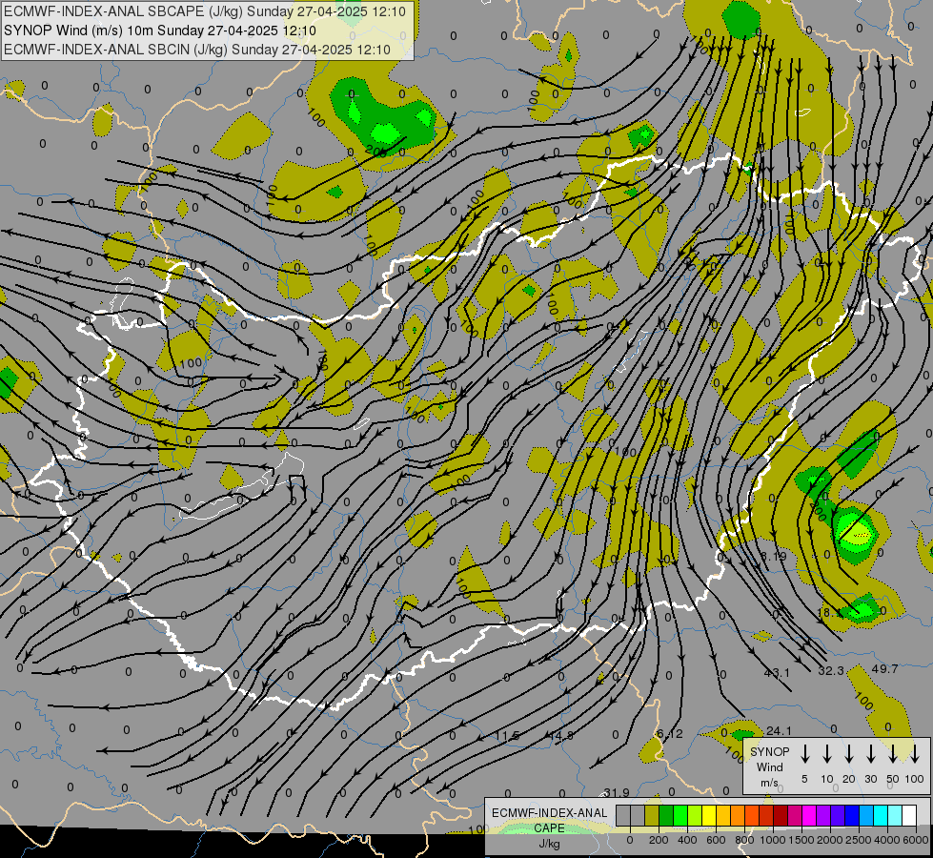The width and height of the screenshot is (933, 858).
Task: Click 'ECMWF-INDEX-ANAL' title in CAPE legend
Action: [550, 813]
